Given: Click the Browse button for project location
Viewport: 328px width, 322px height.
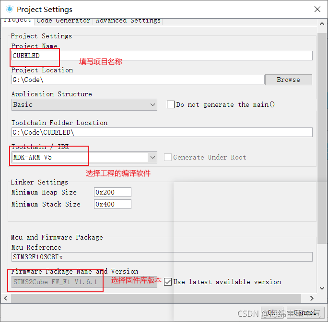Looking at the screenshot, I should click(x=289, y=80).
